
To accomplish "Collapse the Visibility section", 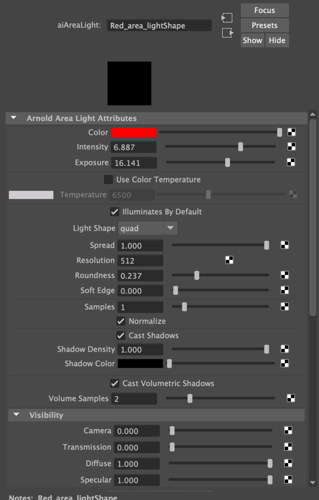I will coord(17,415).
